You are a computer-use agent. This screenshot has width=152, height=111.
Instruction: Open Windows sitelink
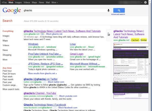click(33, 44)
